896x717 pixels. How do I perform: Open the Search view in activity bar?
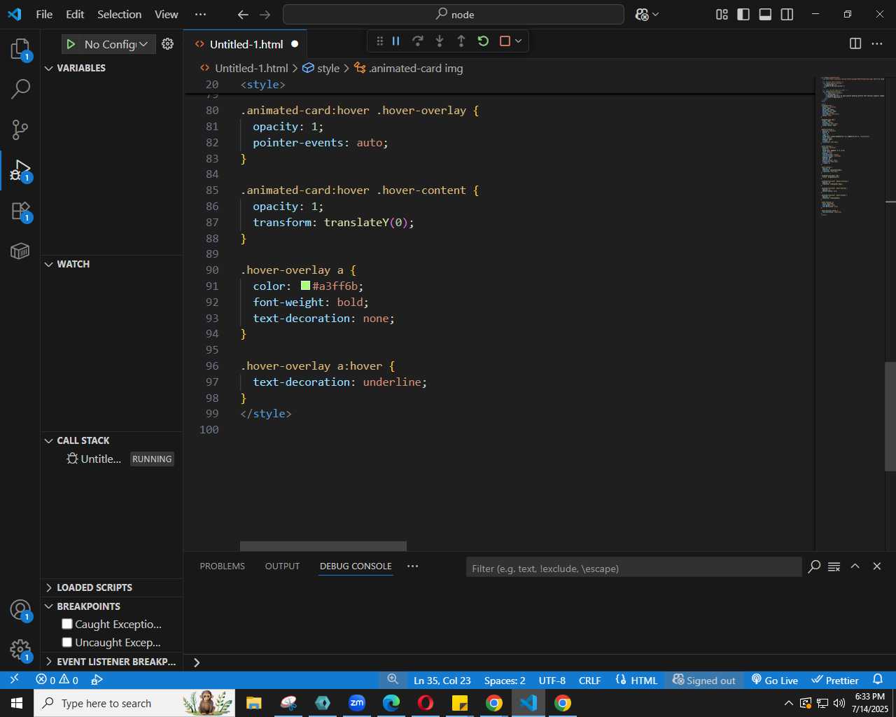20,89
